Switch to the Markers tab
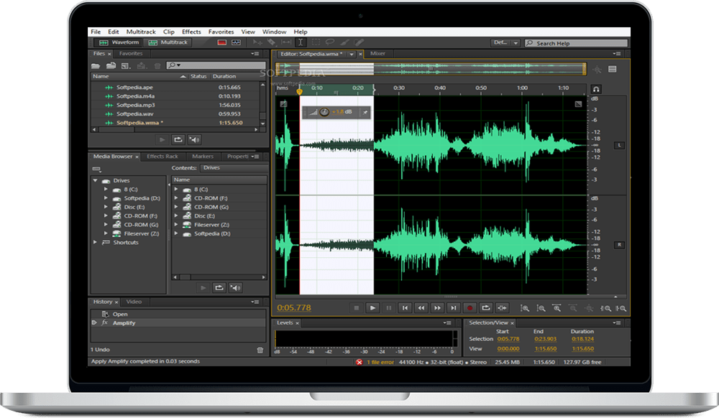The width and height of the screenshot is (719, 418). coord(203,157)
